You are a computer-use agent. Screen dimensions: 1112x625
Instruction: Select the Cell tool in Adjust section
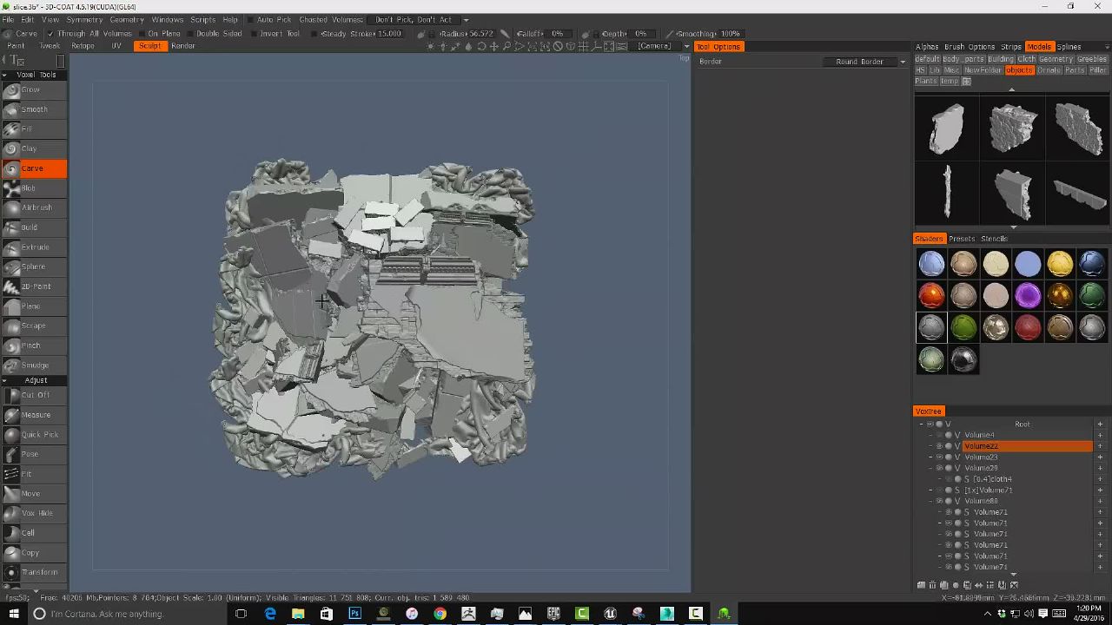33,533
